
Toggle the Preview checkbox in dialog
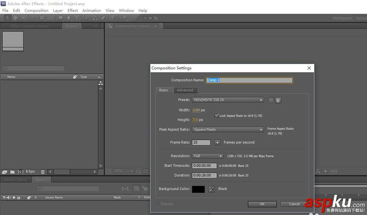coord(157,204)
